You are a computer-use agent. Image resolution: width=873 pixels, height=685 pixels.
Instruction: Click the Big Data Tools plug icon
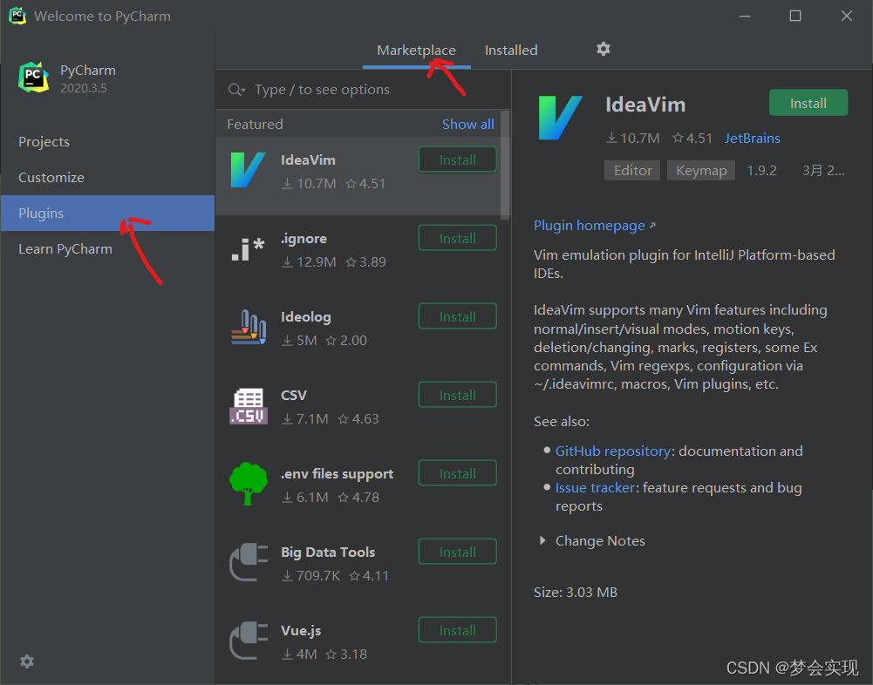click(249, 562)
